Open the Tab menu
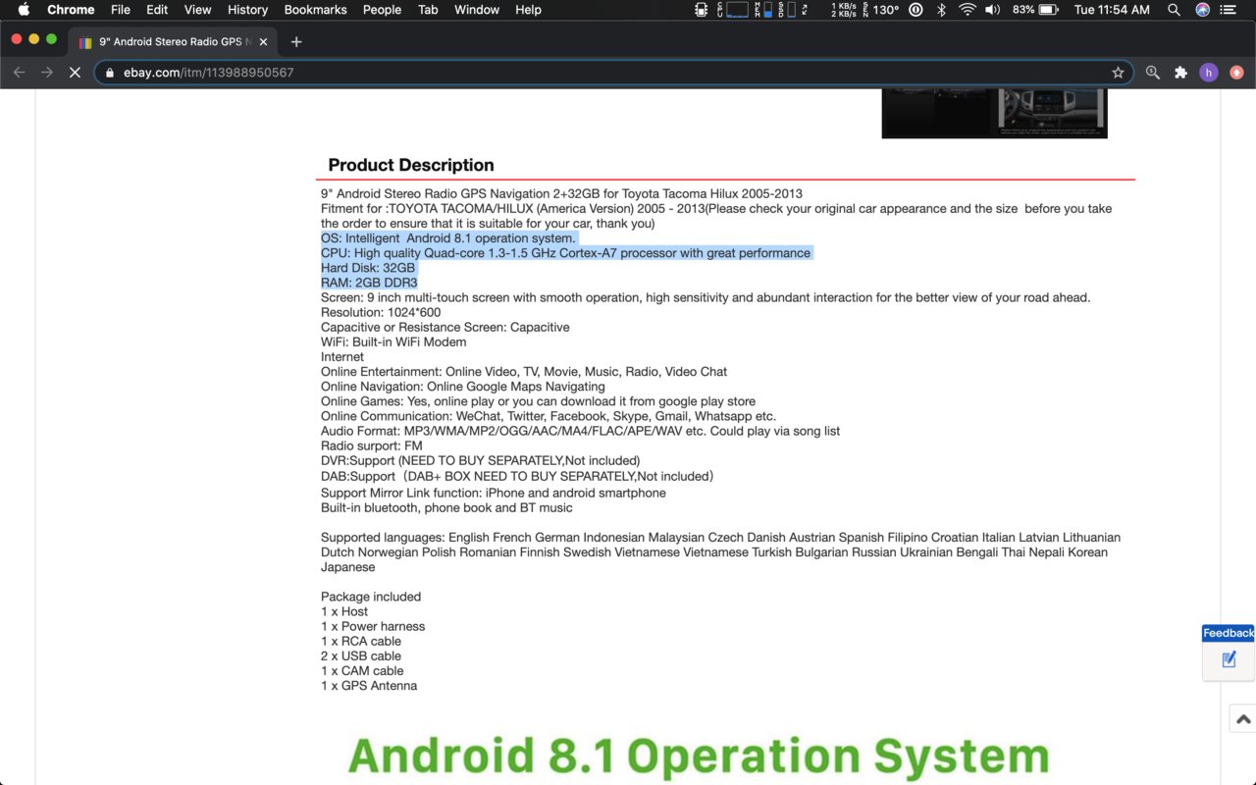The height and width of the screenshot is (785, 1256). (x=428, y=10)
